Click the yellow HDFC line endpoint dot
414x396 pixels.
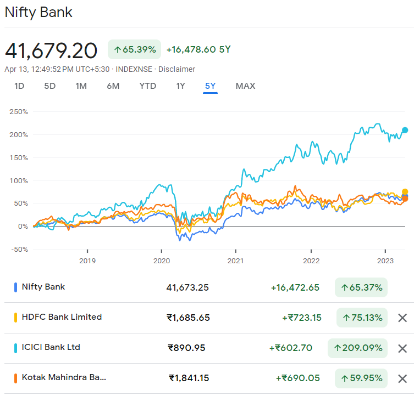tap(405, 192)
